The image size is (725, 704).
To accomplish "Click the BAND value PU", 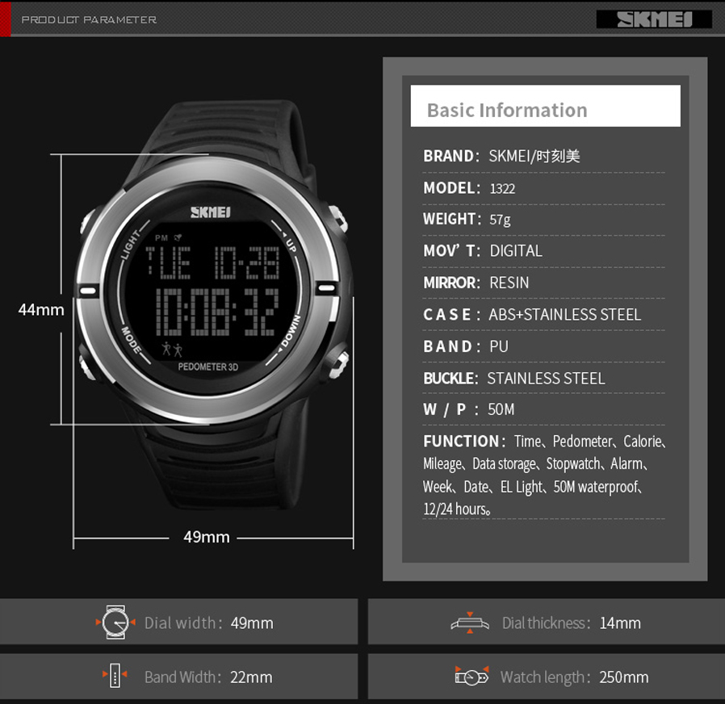I will (499, 346).
